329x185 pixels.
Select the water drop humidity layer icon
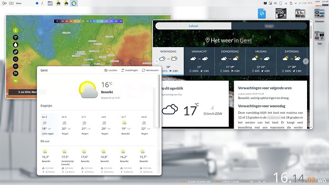[x=16, y=45]
